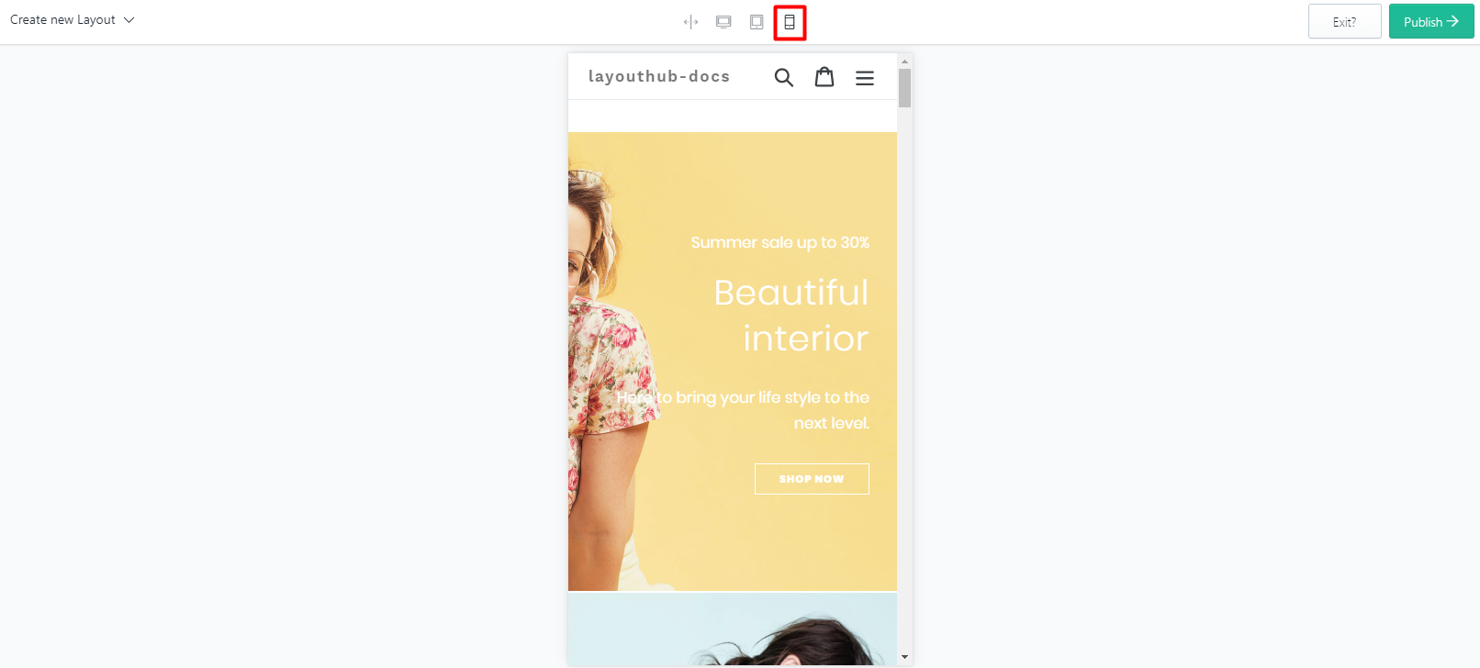Select the full-width responsive view icon
Viewport: 1480px width, 668px height.
(x=691, y=22)
